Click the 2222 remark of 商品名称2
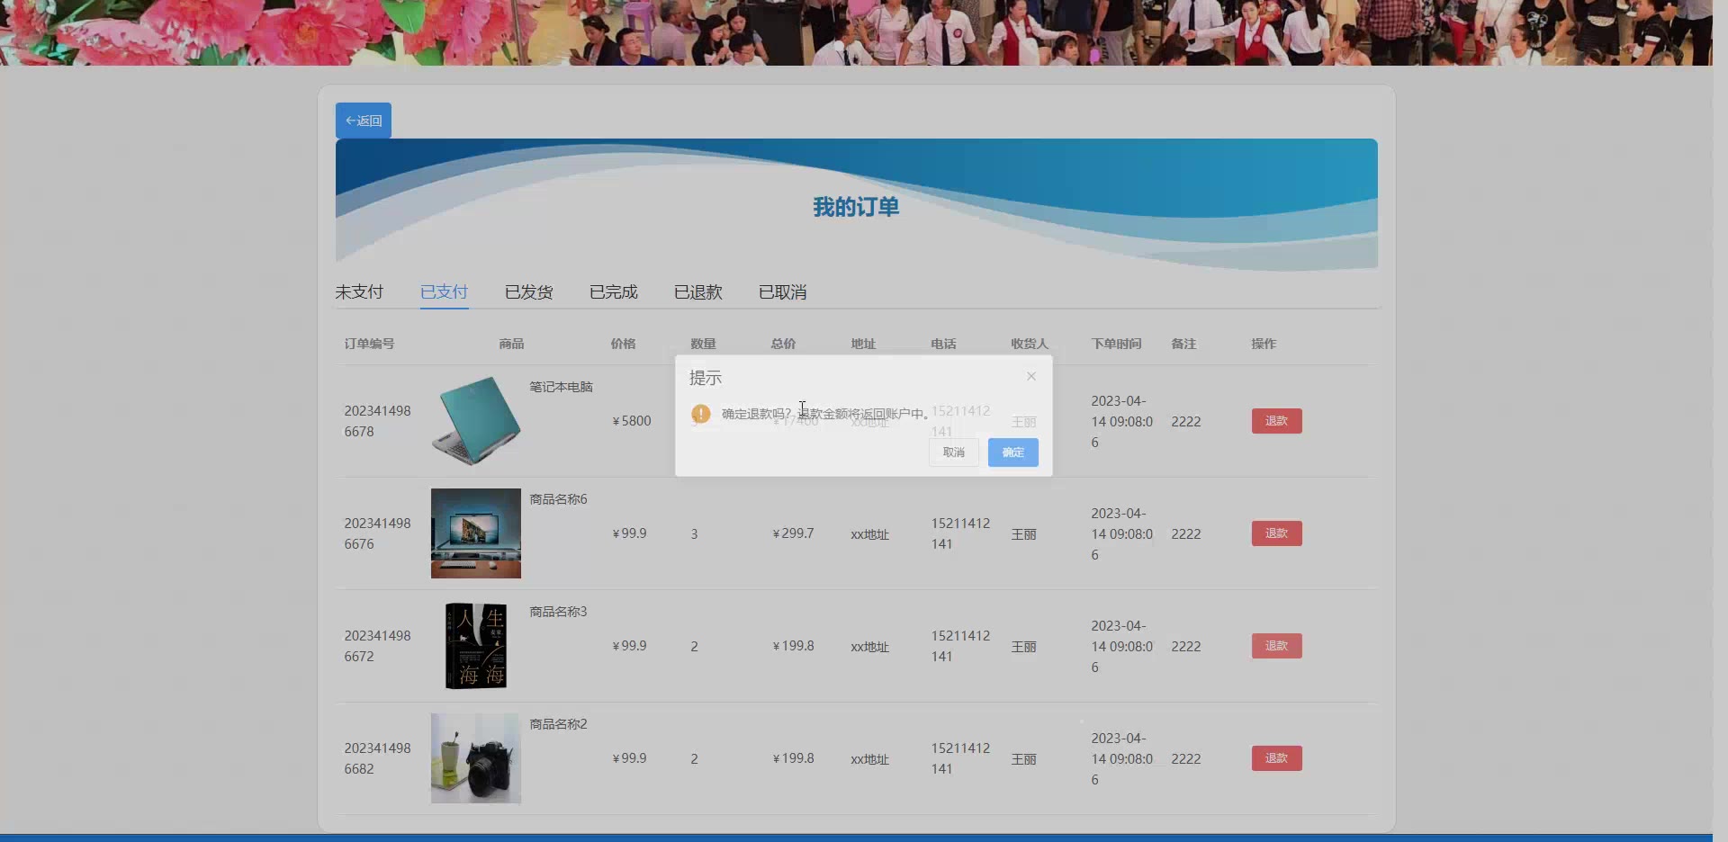The image size is (1728, 842). click(x=1186, y=758)
